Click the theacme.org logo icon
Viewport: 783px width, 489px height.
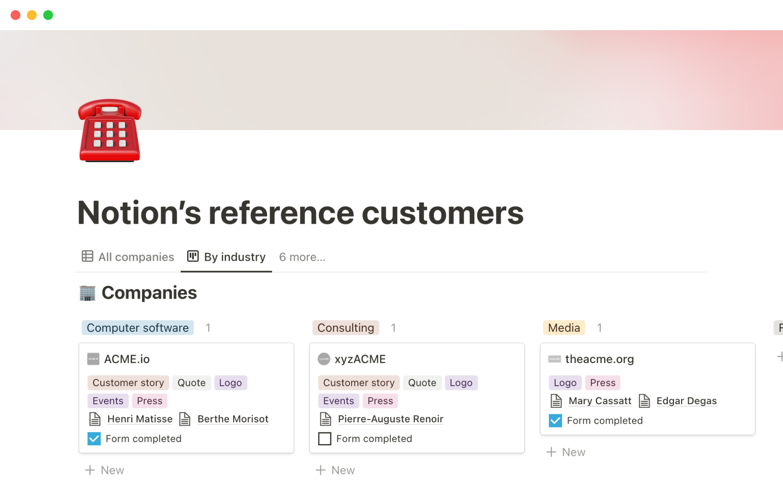pos(554,359)
